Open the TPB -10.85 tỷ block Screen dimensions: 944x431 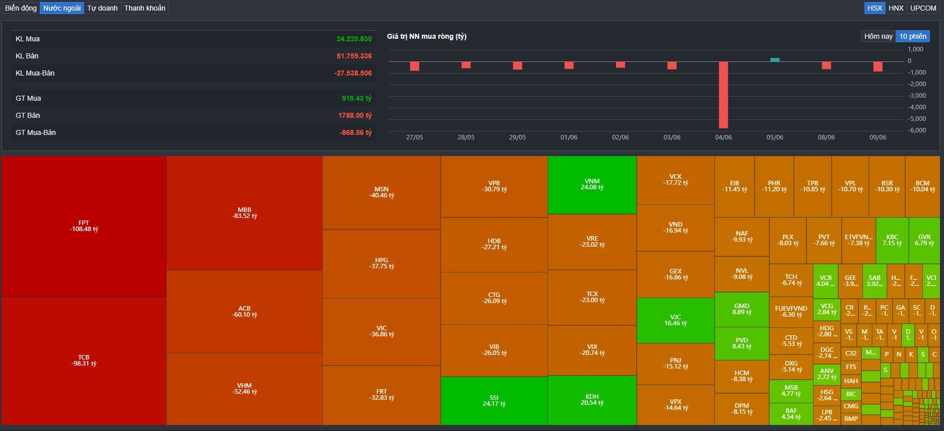click(x=813, y=186)
